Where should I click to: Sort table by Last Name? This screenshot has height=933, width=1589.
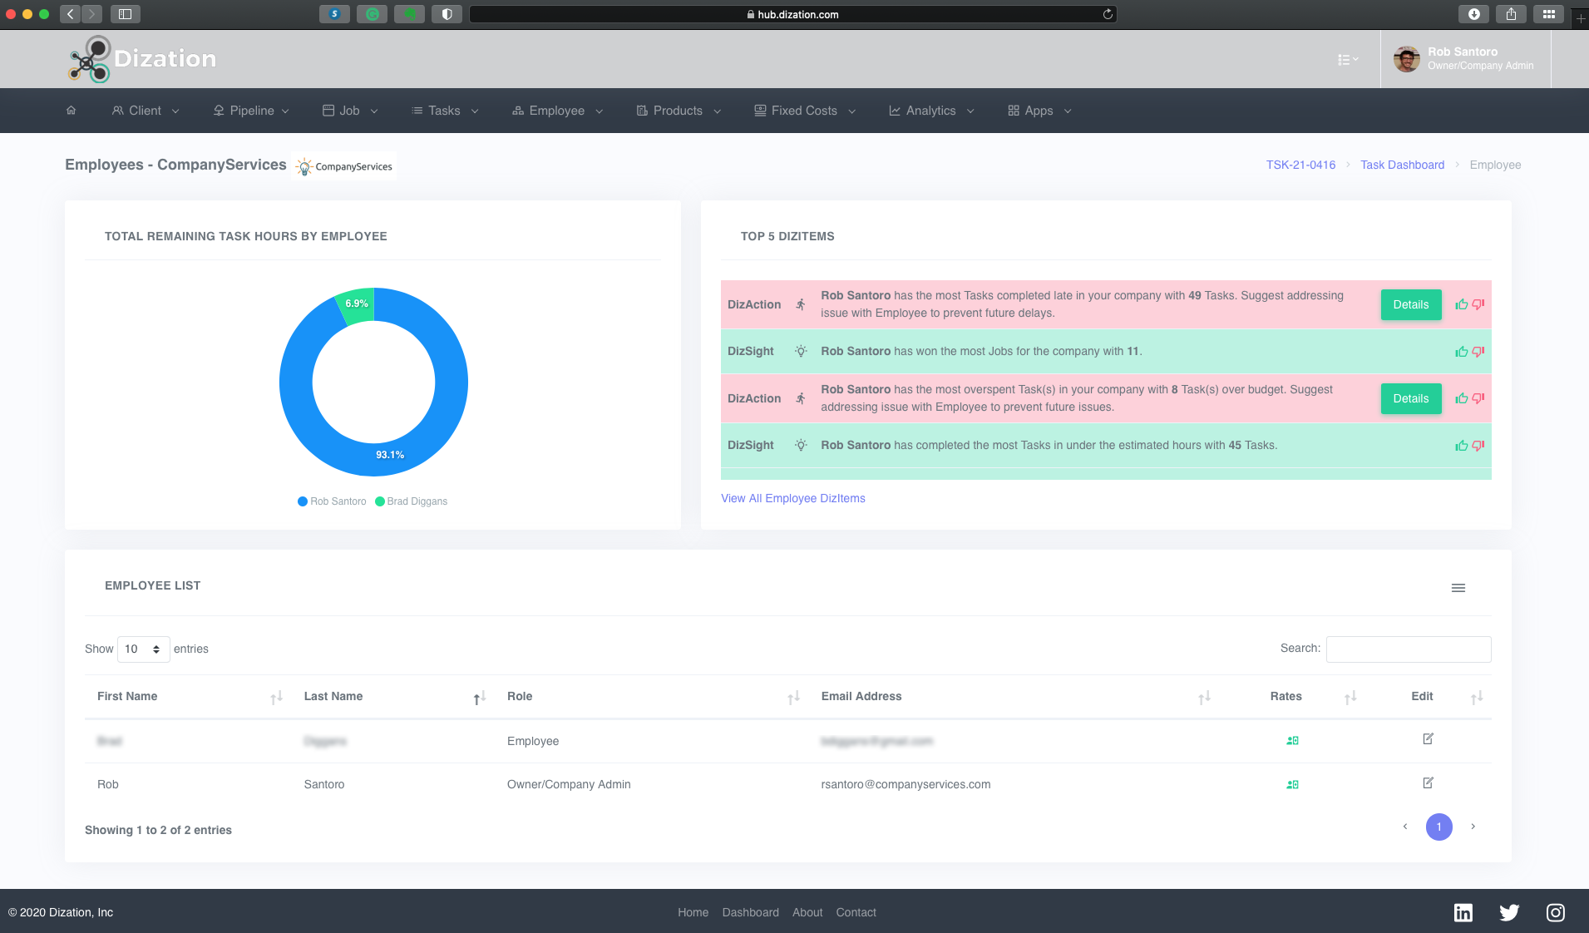[395, 697]
